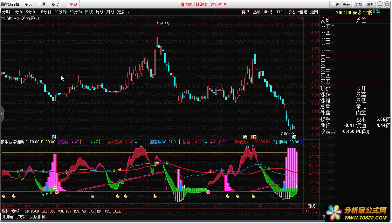Image resolution: width=392 pixels, height=223 pixels.
Task: Select the 60分钟 period
Action: 75,12
